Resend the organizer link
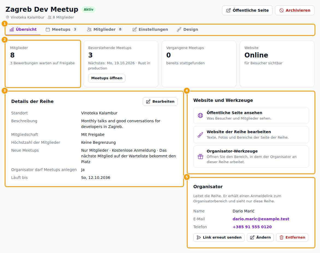Image resolution: width=320 pixels, height=253 pixels. click(219, 237)
